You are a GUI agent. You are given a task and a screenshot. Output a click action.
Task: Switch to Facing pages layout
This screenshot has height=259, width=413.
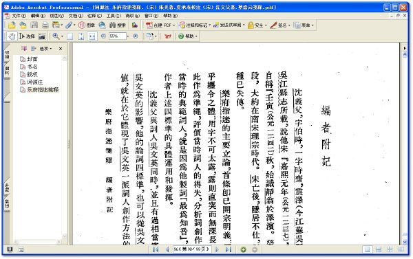coord(401,249)
